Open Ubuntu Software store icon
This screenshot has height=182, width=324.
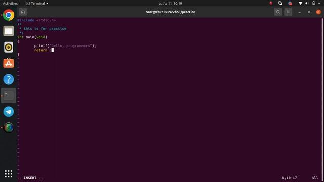9,63
